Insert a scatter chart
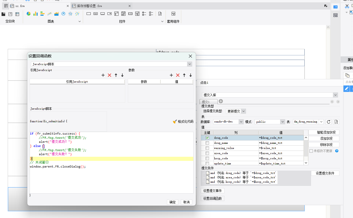 [77, 14]
